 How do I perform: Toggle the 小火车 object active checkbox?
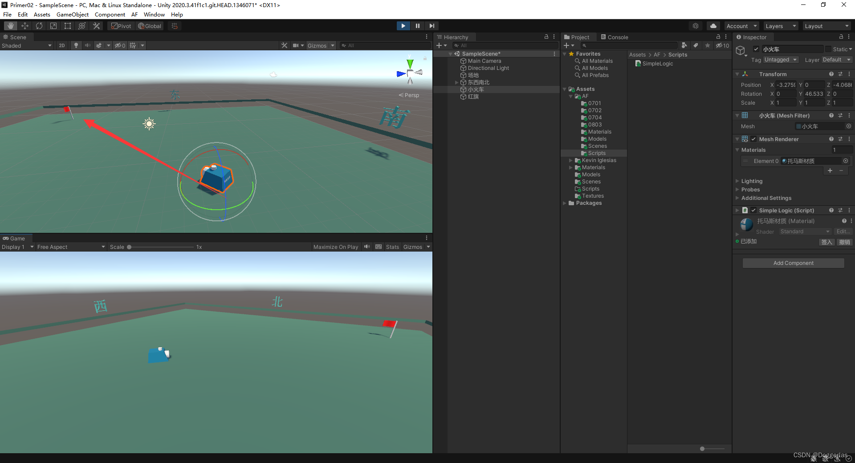click(756, 49)
